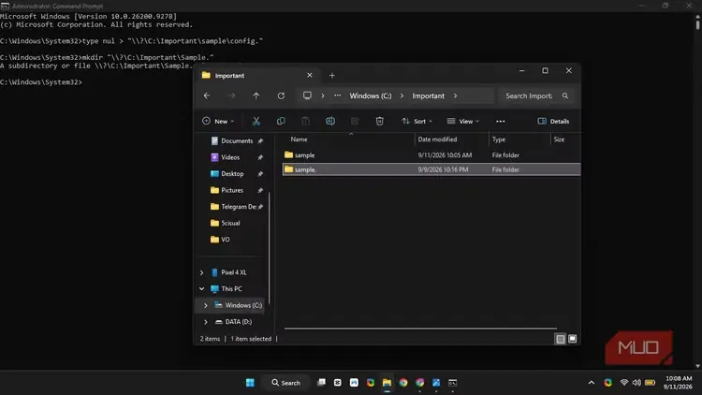Open File Explorer from taskbar
This screenshot has width=702, height=395.
[387, 383]
